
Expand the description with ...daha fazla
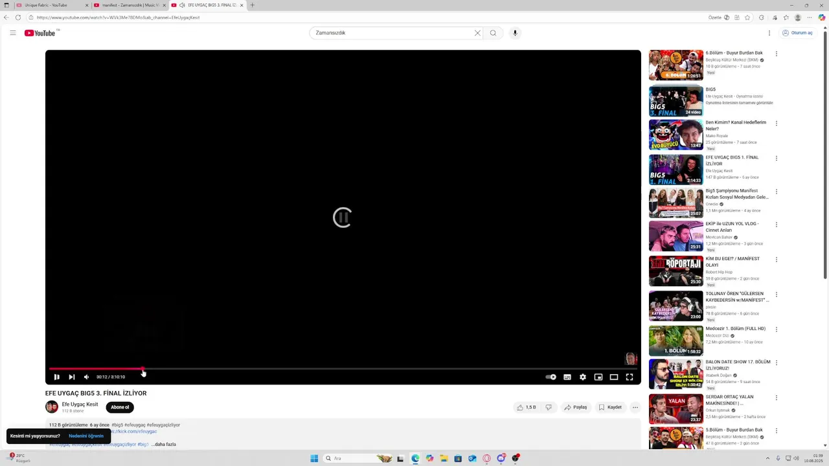[164, 444]
